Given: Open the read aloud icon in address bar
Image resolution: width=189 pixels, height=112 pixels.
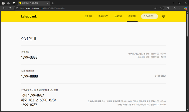Looking at the screenshot, I should click(x=155, y=8).
